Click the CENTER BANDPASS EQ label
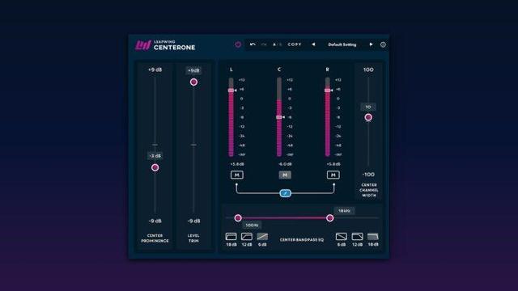518x291 pixels. coord(302,239)
